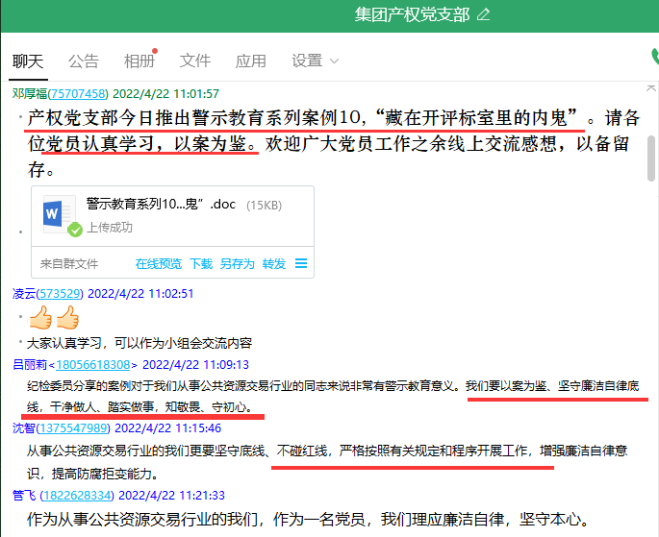Click 转发 to forward the file
This screenshot has width=659, height=537.
[x=274, y=263]
